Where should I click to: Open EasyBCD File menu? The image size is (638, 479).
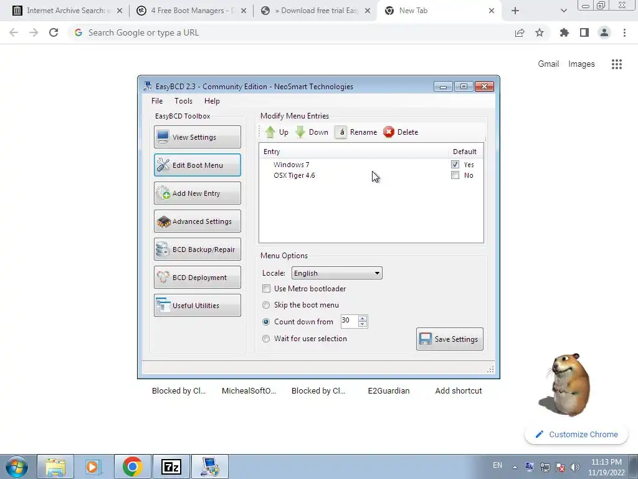click(157, 101)
